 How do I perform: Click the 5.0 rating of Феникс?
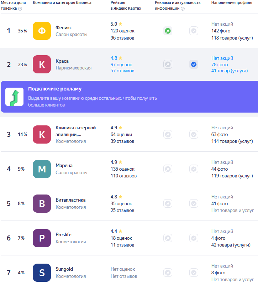click(x=114, y=24)
